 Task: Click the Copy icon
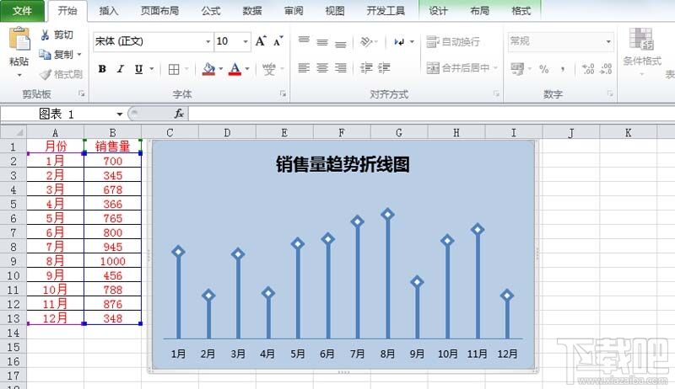45,55
